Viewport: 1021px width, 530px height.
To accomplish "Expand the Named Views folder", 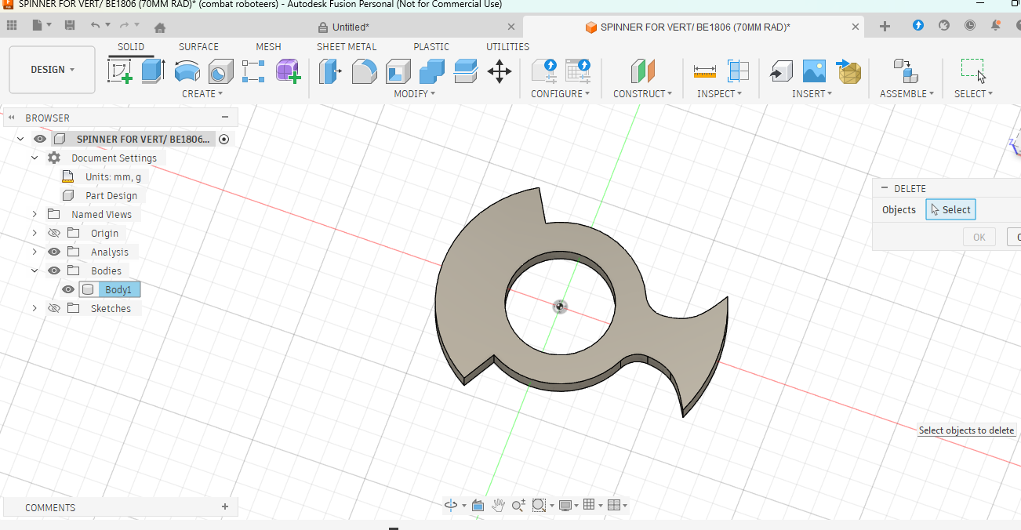I will point(35,214).
